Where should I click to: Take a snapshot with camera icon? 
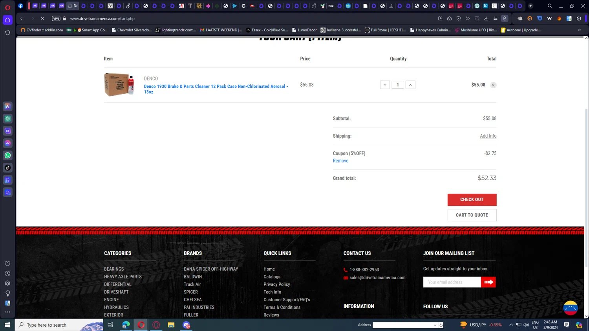point(449,18)
